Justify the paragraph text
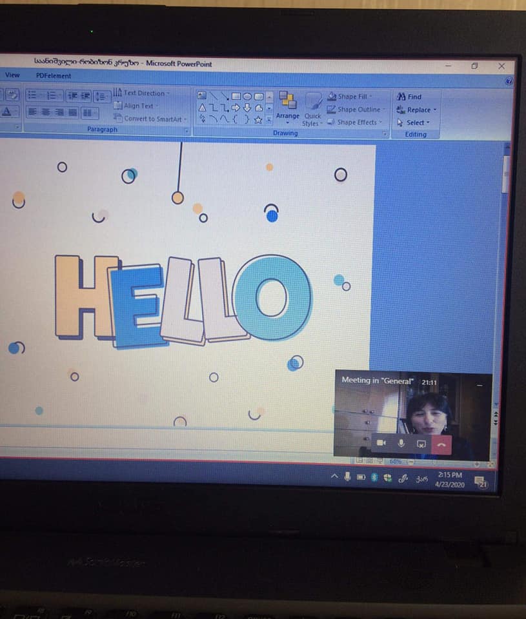 point(72,113)
